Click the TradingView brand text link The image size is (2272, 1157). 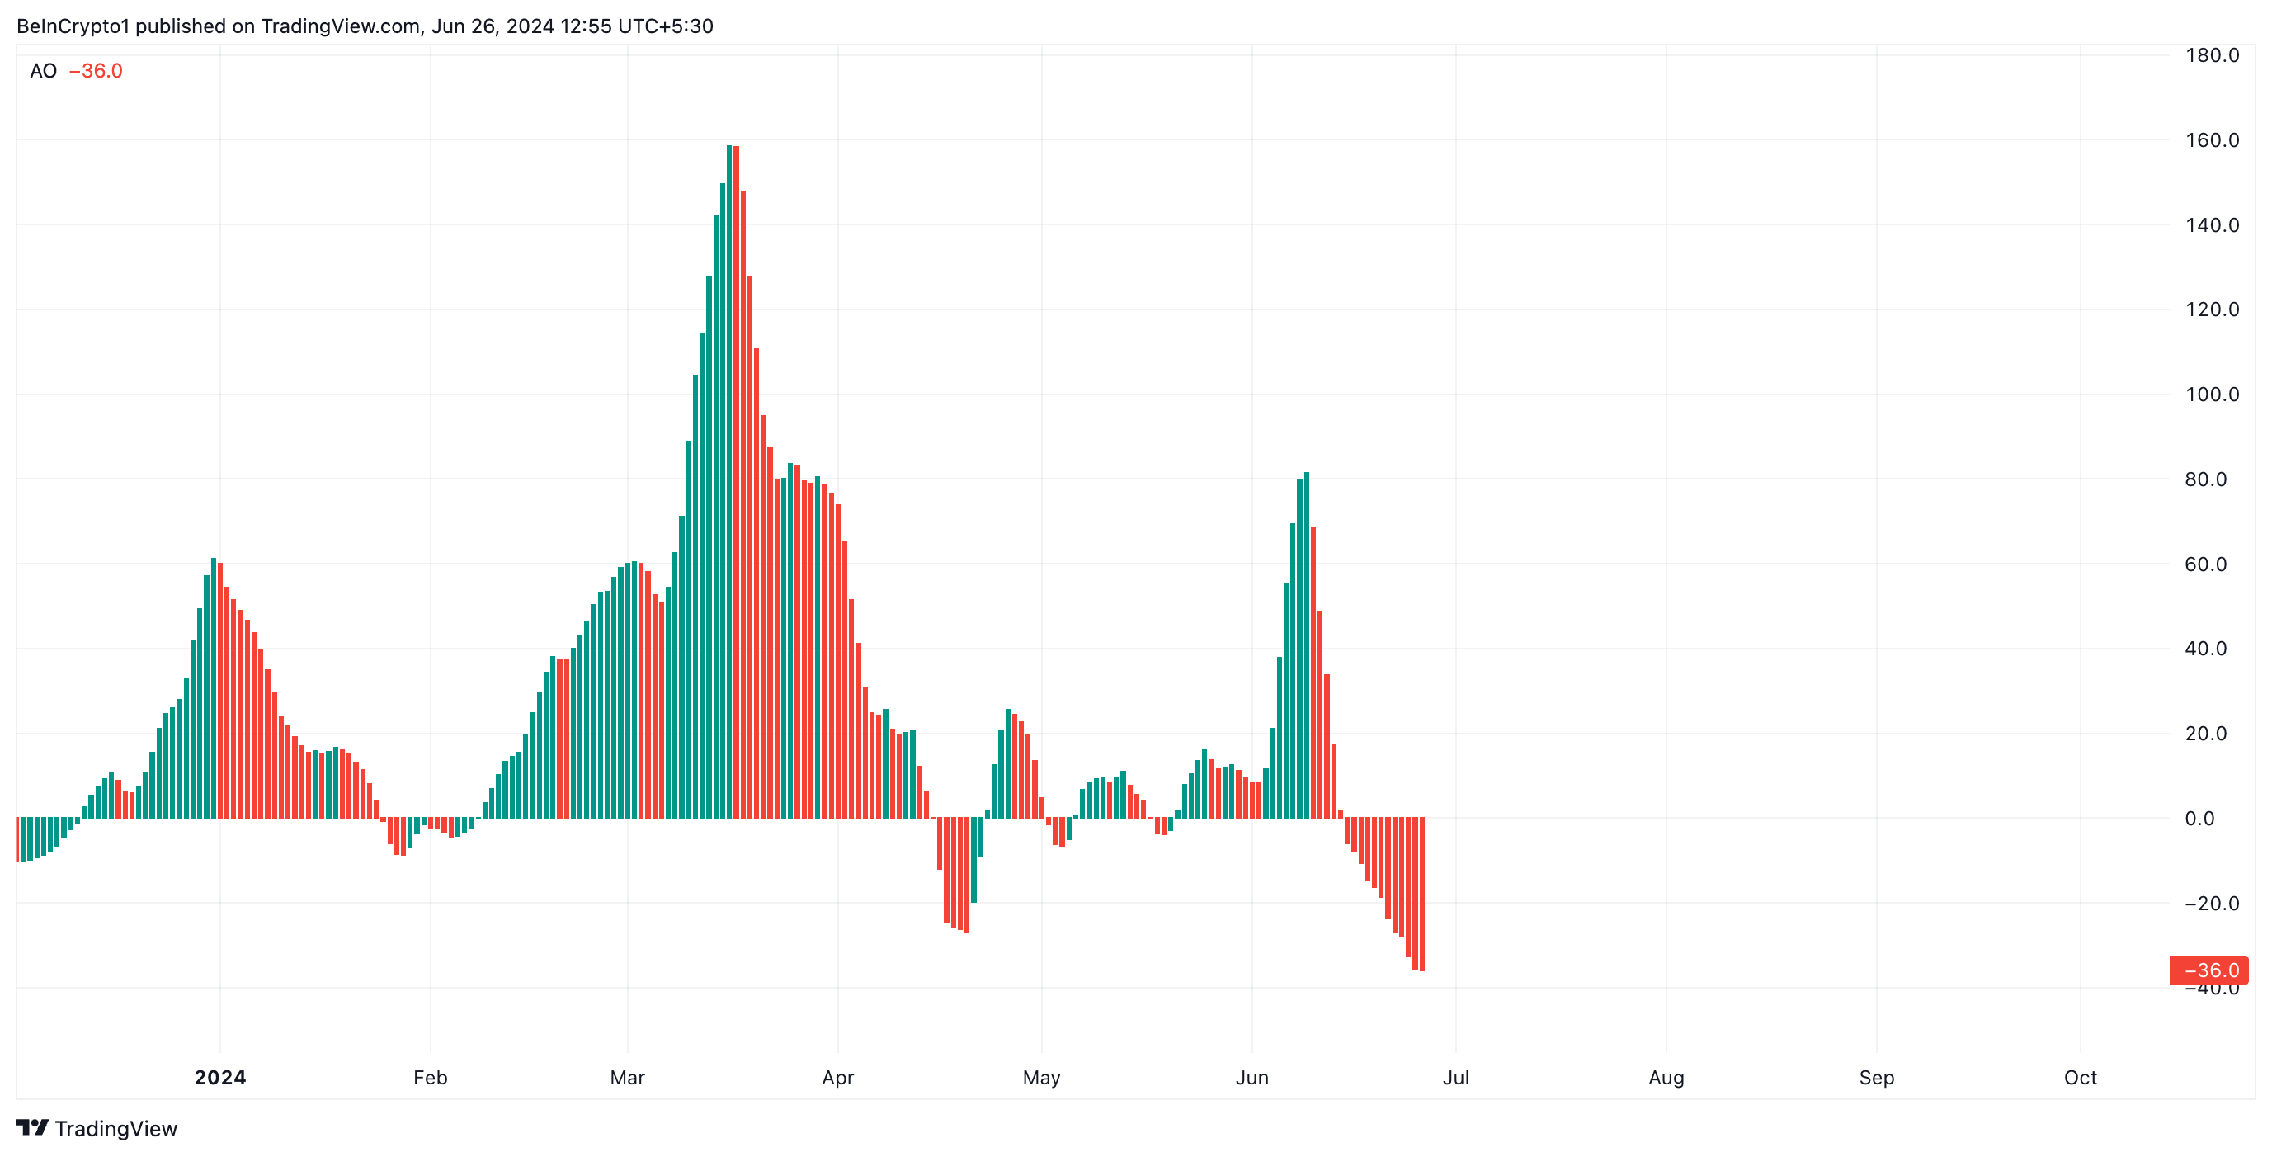(x=115, y=1129)
